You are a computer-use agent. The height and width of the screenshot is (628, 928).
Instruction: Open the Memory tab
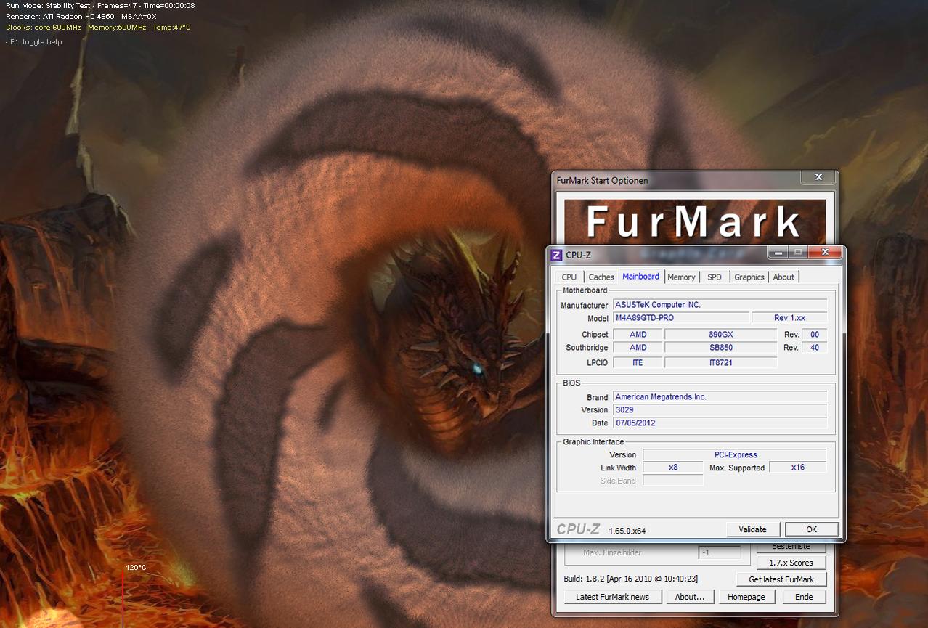tap(682, 277)
